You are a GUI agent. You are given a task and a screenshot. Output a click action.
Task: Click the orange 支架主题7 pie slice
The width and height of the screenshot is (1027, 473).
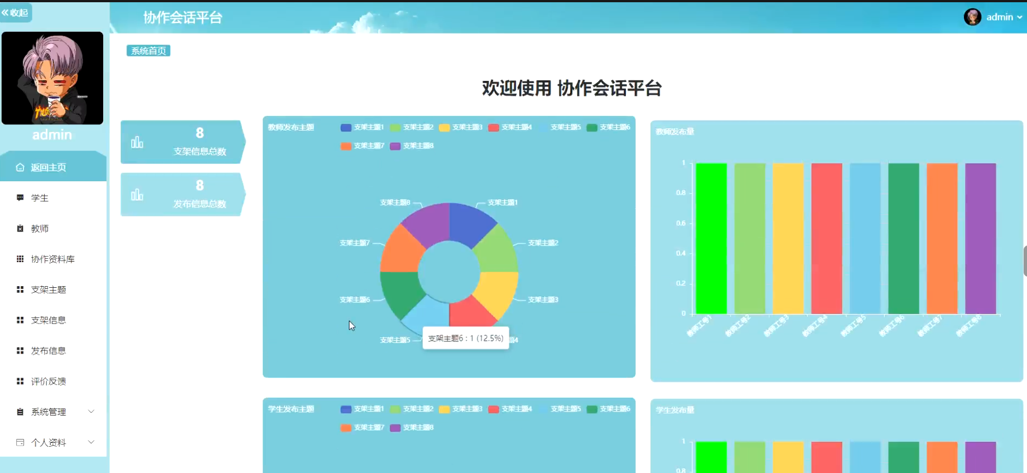click(x=402, y=253)
